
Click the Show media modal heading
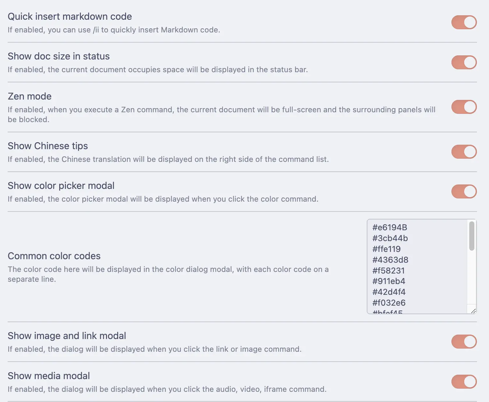tap(49, 376)
